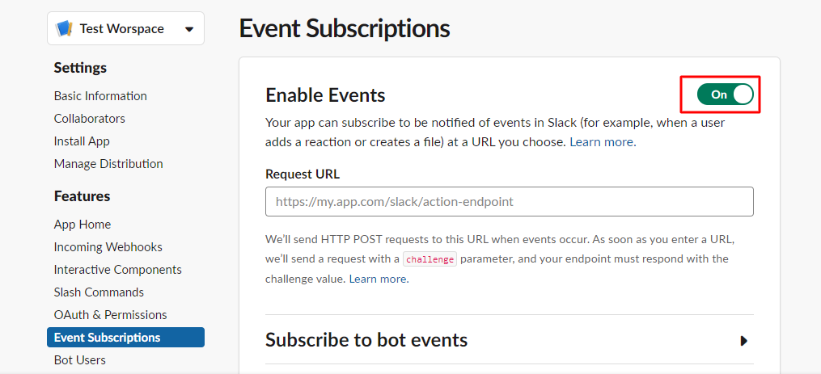
Task: Open the Test Worspace app dropdown
Action: tap(189, 30)
